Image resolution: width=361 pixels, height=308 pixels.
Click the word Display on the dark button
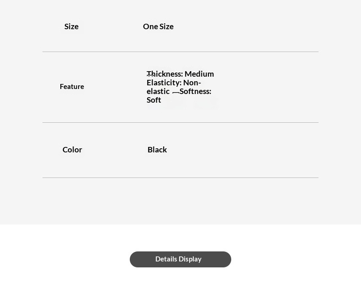point(191,259)
